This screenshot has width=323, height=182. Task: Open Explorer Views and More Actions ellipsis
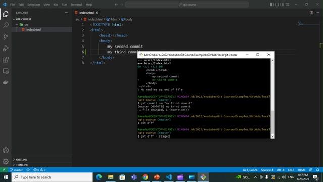tap(66, 13)
